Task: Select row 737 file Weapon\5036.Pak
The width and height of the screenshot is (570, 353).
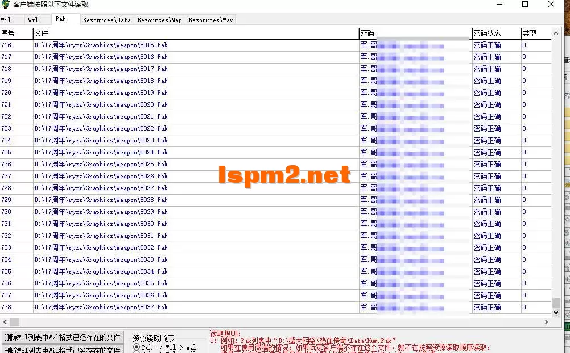Action: pos(196,295)
